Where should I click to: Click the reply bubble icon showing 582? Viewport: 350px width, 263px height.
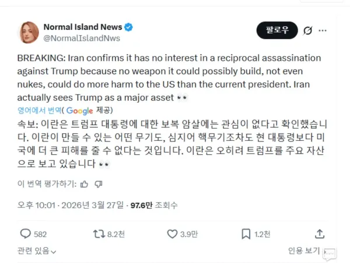point(26,234)
